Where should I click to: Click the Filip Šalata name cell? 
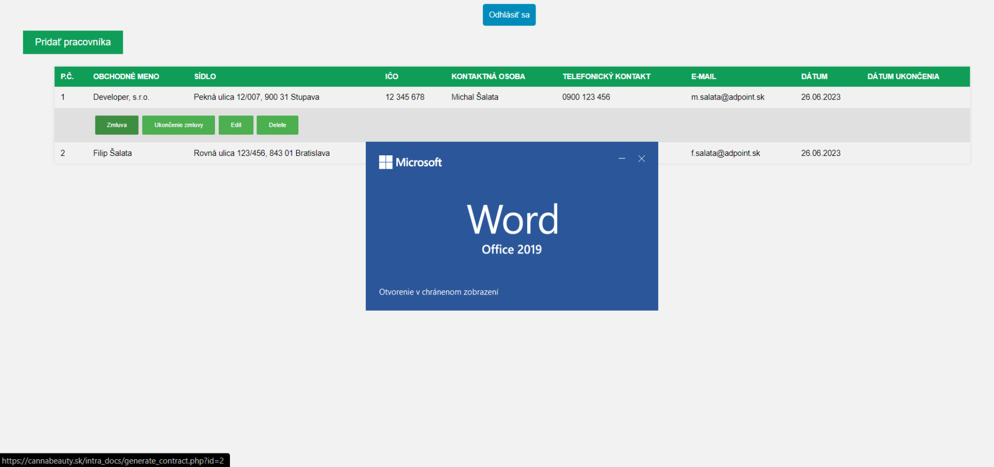pos(112,153)
